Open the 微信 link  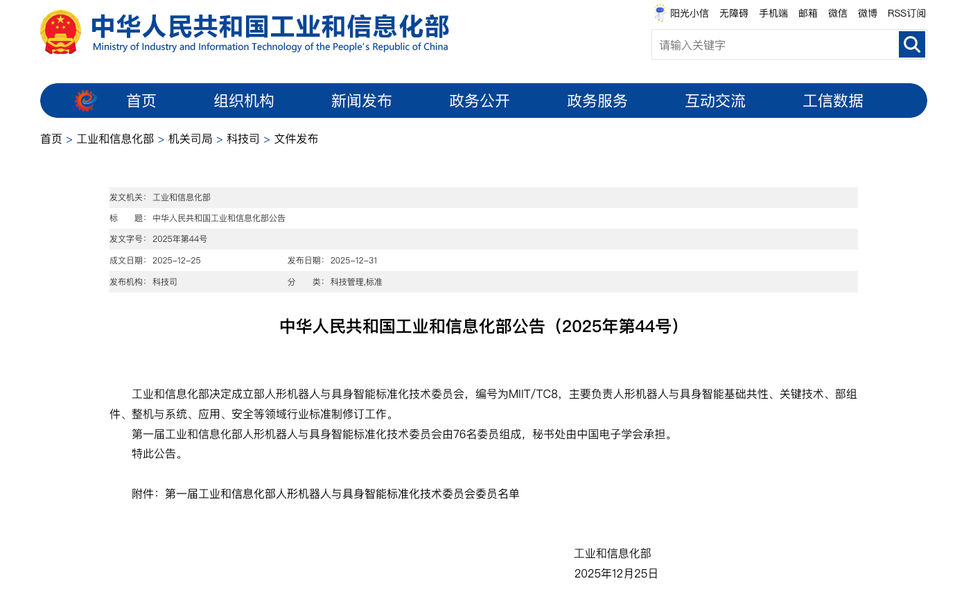pyautogui.click(x=837, y=12)
